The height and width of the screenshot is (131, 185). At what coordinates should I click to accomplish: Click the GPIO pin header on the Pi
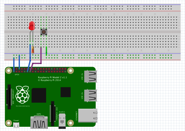(x=40, y=70)
